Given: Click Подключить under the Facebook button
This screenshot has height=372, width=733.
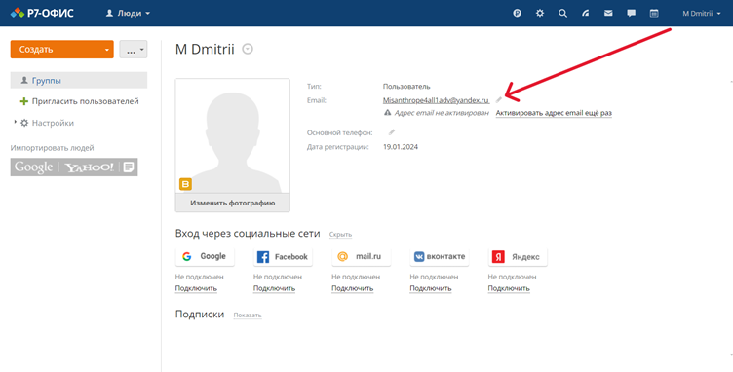Looking at the screenshot, I should tap(274, 288).
